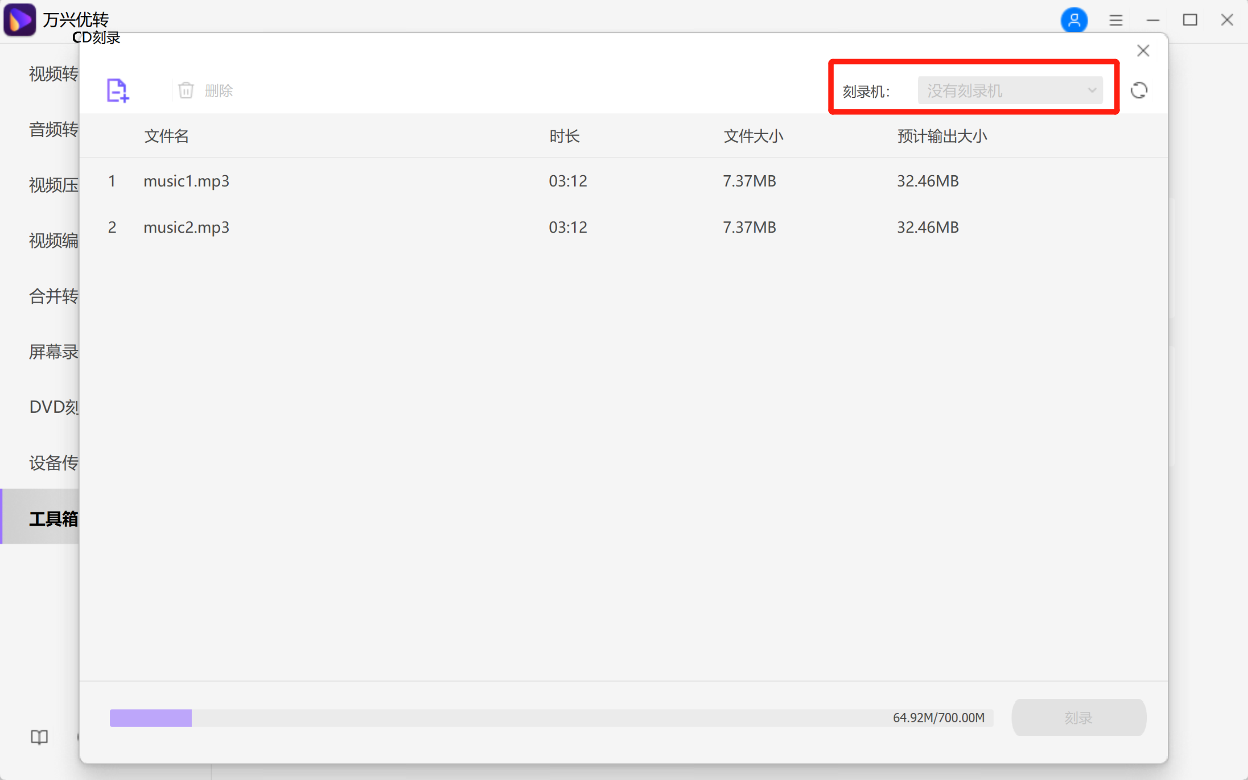Go to the DVD刻 sidebar tab
Image resolution: width=1248 pixels, height=780 pixels.
coord(53,407)
